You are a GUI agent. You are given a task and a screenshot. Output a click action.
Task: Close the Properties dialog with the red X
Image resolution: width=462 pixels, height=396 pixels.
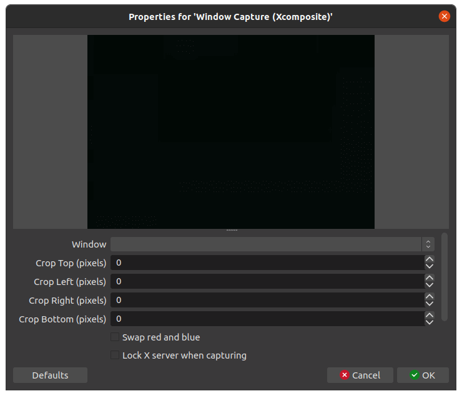445,16
